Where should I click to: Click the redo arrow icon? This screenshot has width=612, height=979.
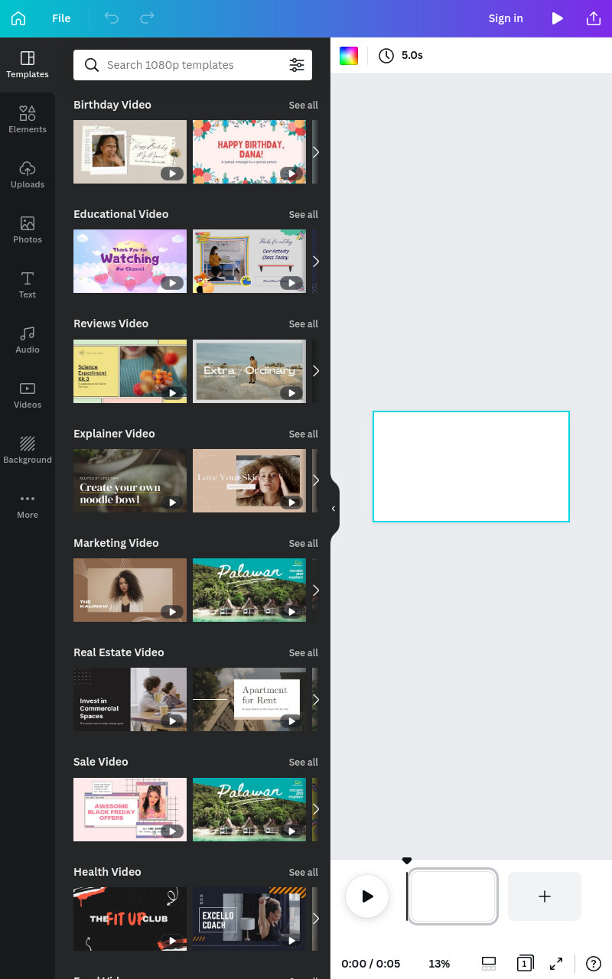pos(147,18)
